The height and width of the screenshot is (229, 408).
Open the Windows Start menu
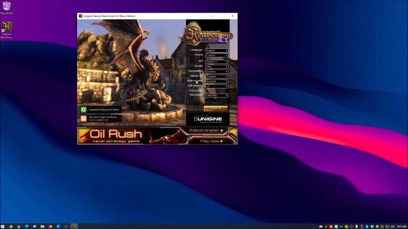tap(3, 226)
